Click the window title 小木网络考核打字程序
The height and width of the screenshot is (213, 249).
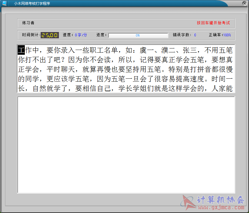pos(32,3)
